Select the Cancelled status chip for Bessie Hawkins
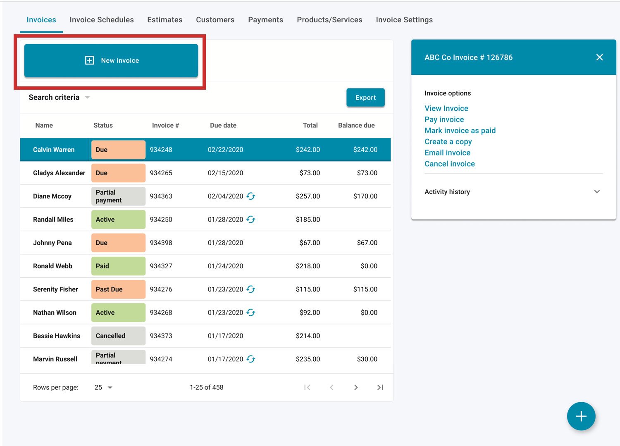The width and height of the screenshot is (620, 446). tap(118, 336)
